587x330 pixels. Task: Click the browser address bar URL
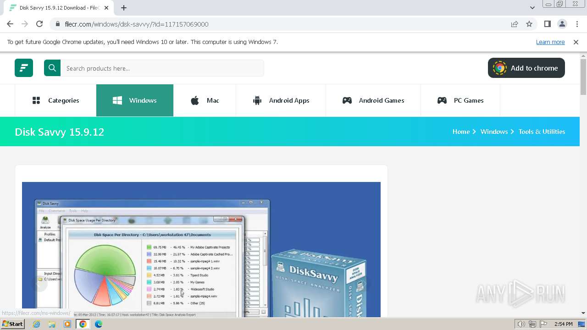[x=137, y=24]
